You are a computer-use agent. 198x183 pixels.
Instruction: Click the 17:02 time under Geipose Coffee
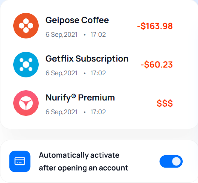(98, 35)
